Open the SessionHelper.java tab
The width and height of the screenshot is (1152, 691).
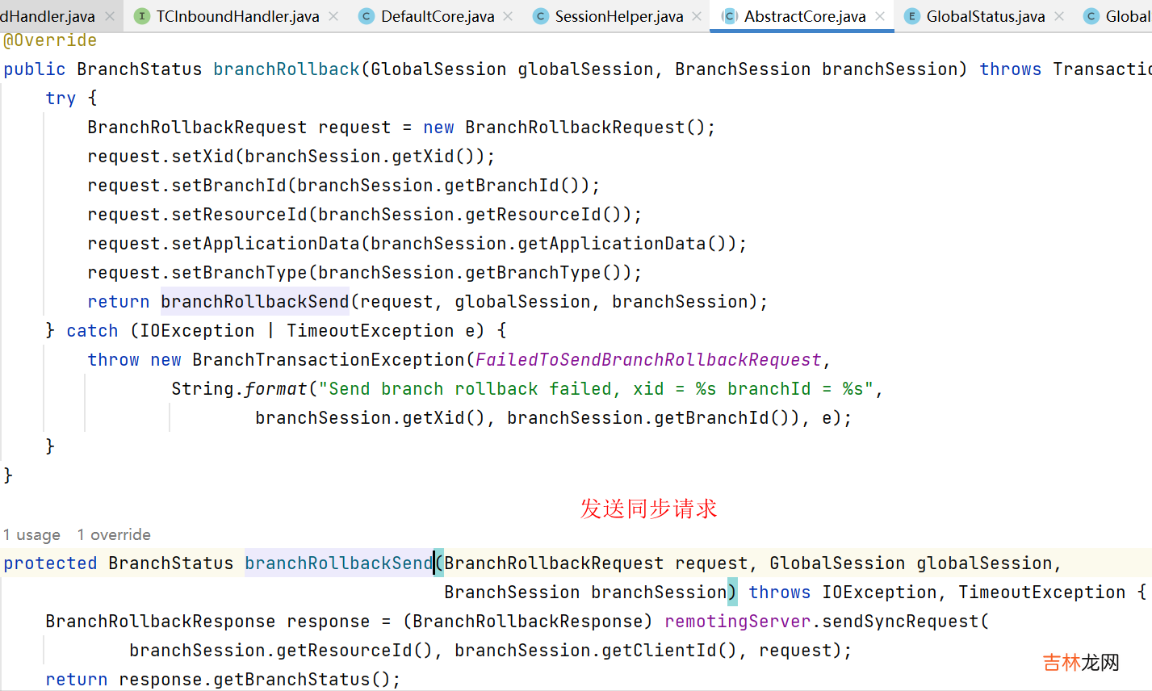(618, 16)
